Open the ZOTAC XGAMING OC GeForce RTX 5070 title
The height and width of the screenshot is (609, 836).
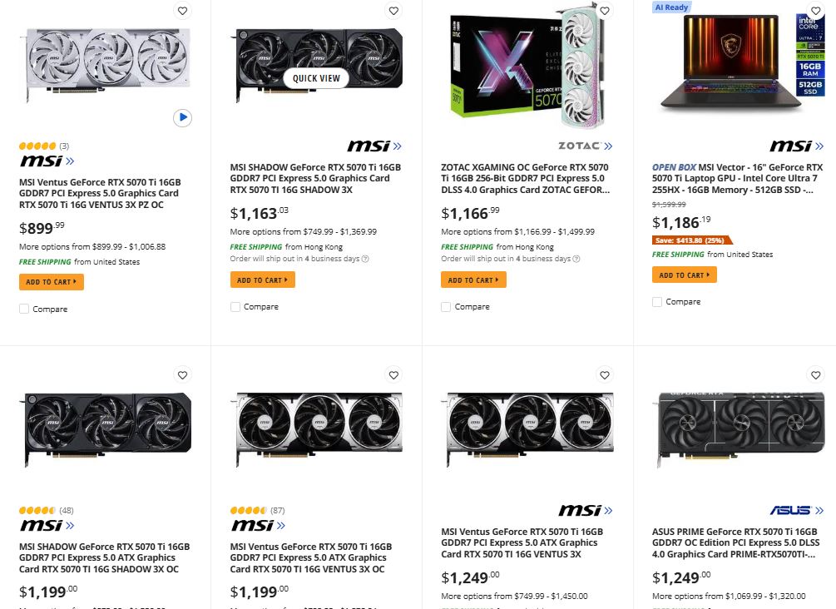pyautogui.click(x=525, y=178)
